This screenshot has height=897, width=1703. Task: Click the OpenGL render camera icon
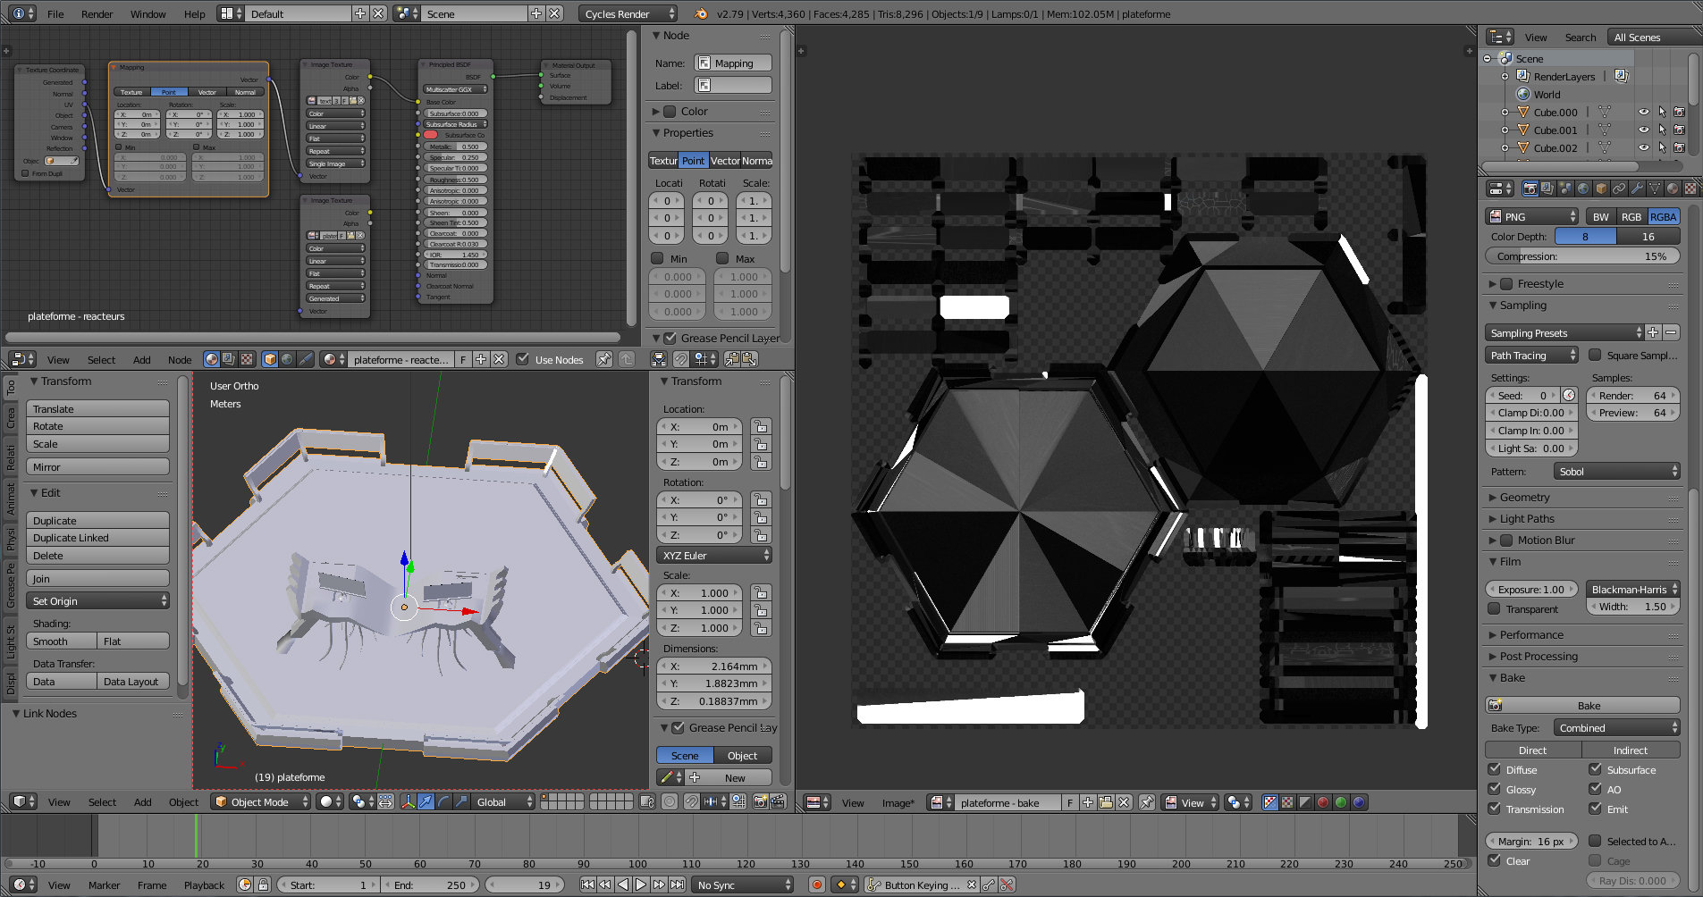point(759,802)
